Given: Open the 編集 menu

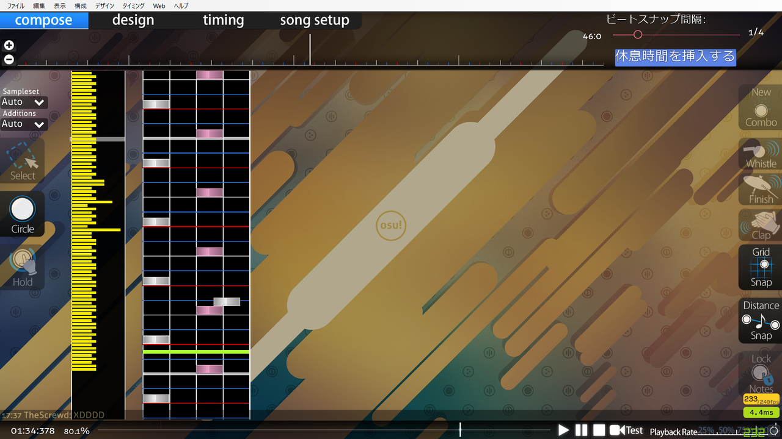Looking at the screenshot, I should [x=39, y=5].
